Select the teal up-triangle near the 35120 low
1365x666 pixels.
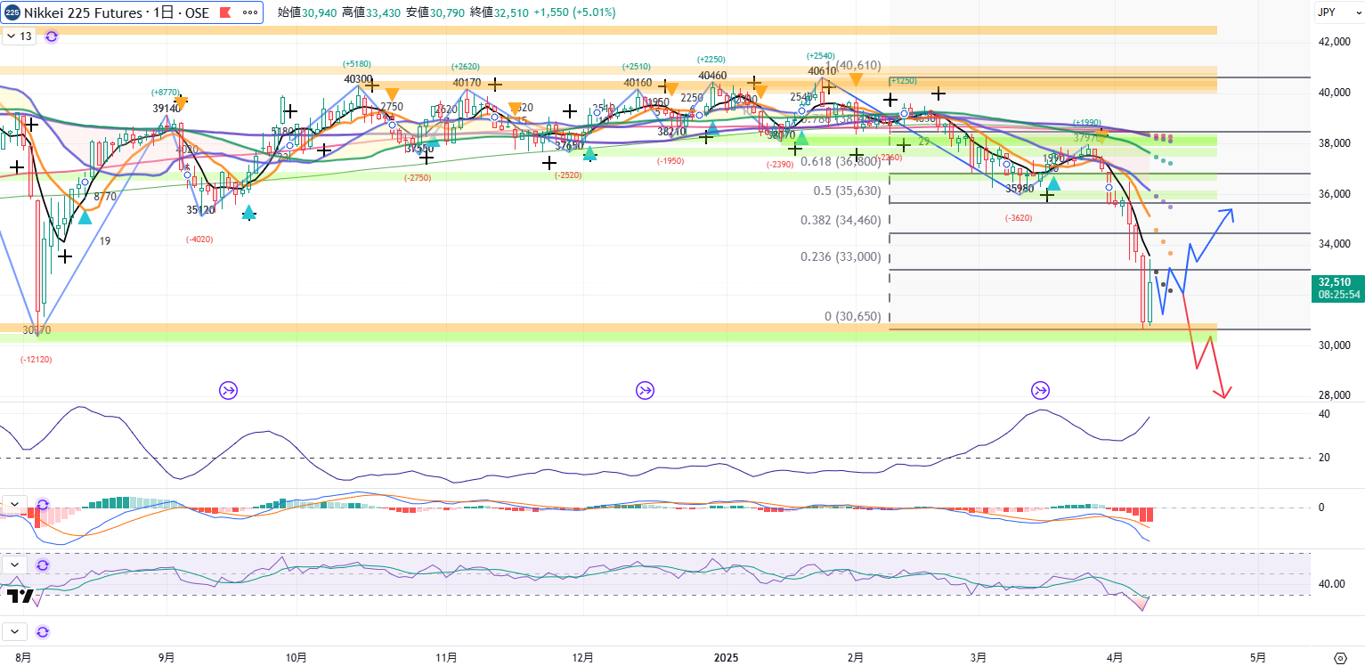249,212
